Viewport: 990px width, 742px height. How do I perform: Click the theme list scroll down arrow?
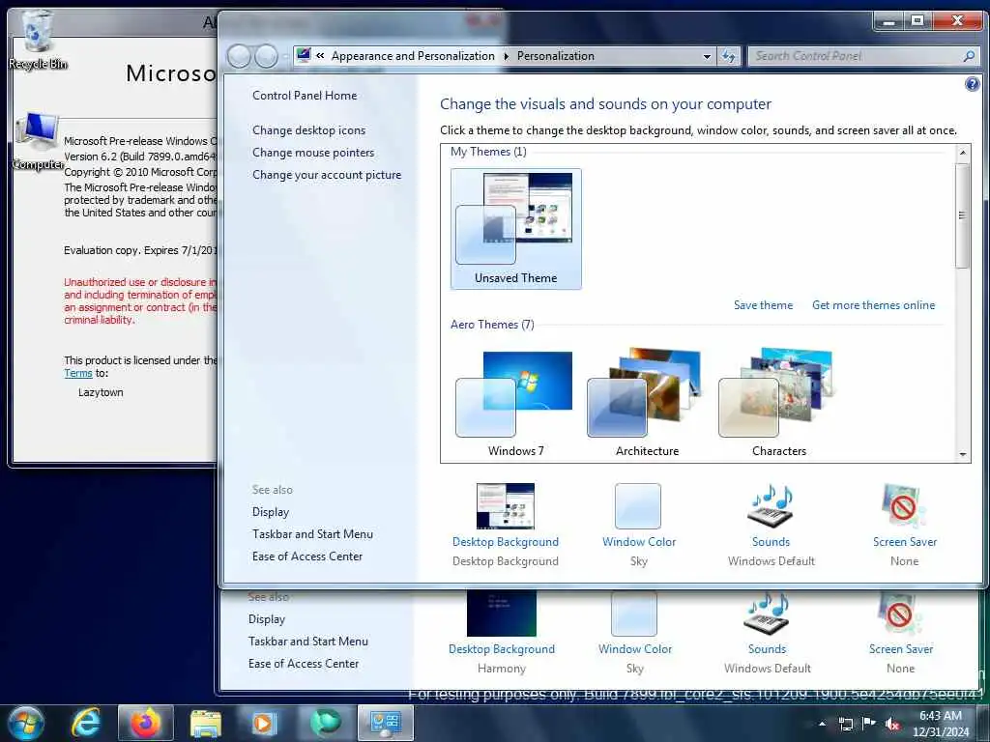[962, 454]
